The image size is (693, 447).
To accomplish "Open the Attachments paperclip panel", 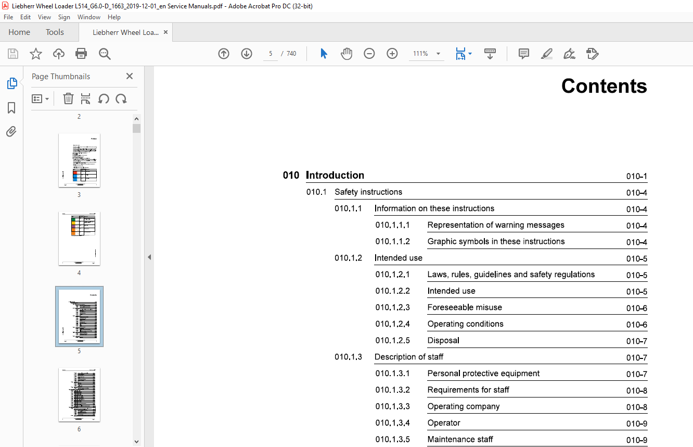I will 11,131.
